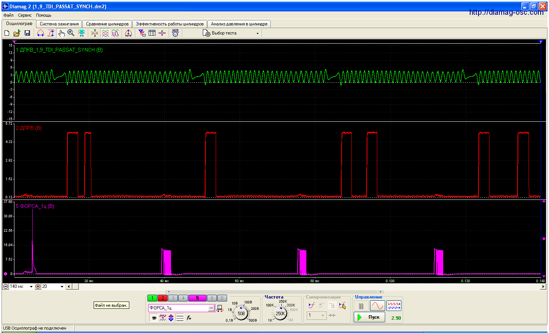Screen dimensions: 549x333
Task: Click the fx function icon
Action: 189,318
